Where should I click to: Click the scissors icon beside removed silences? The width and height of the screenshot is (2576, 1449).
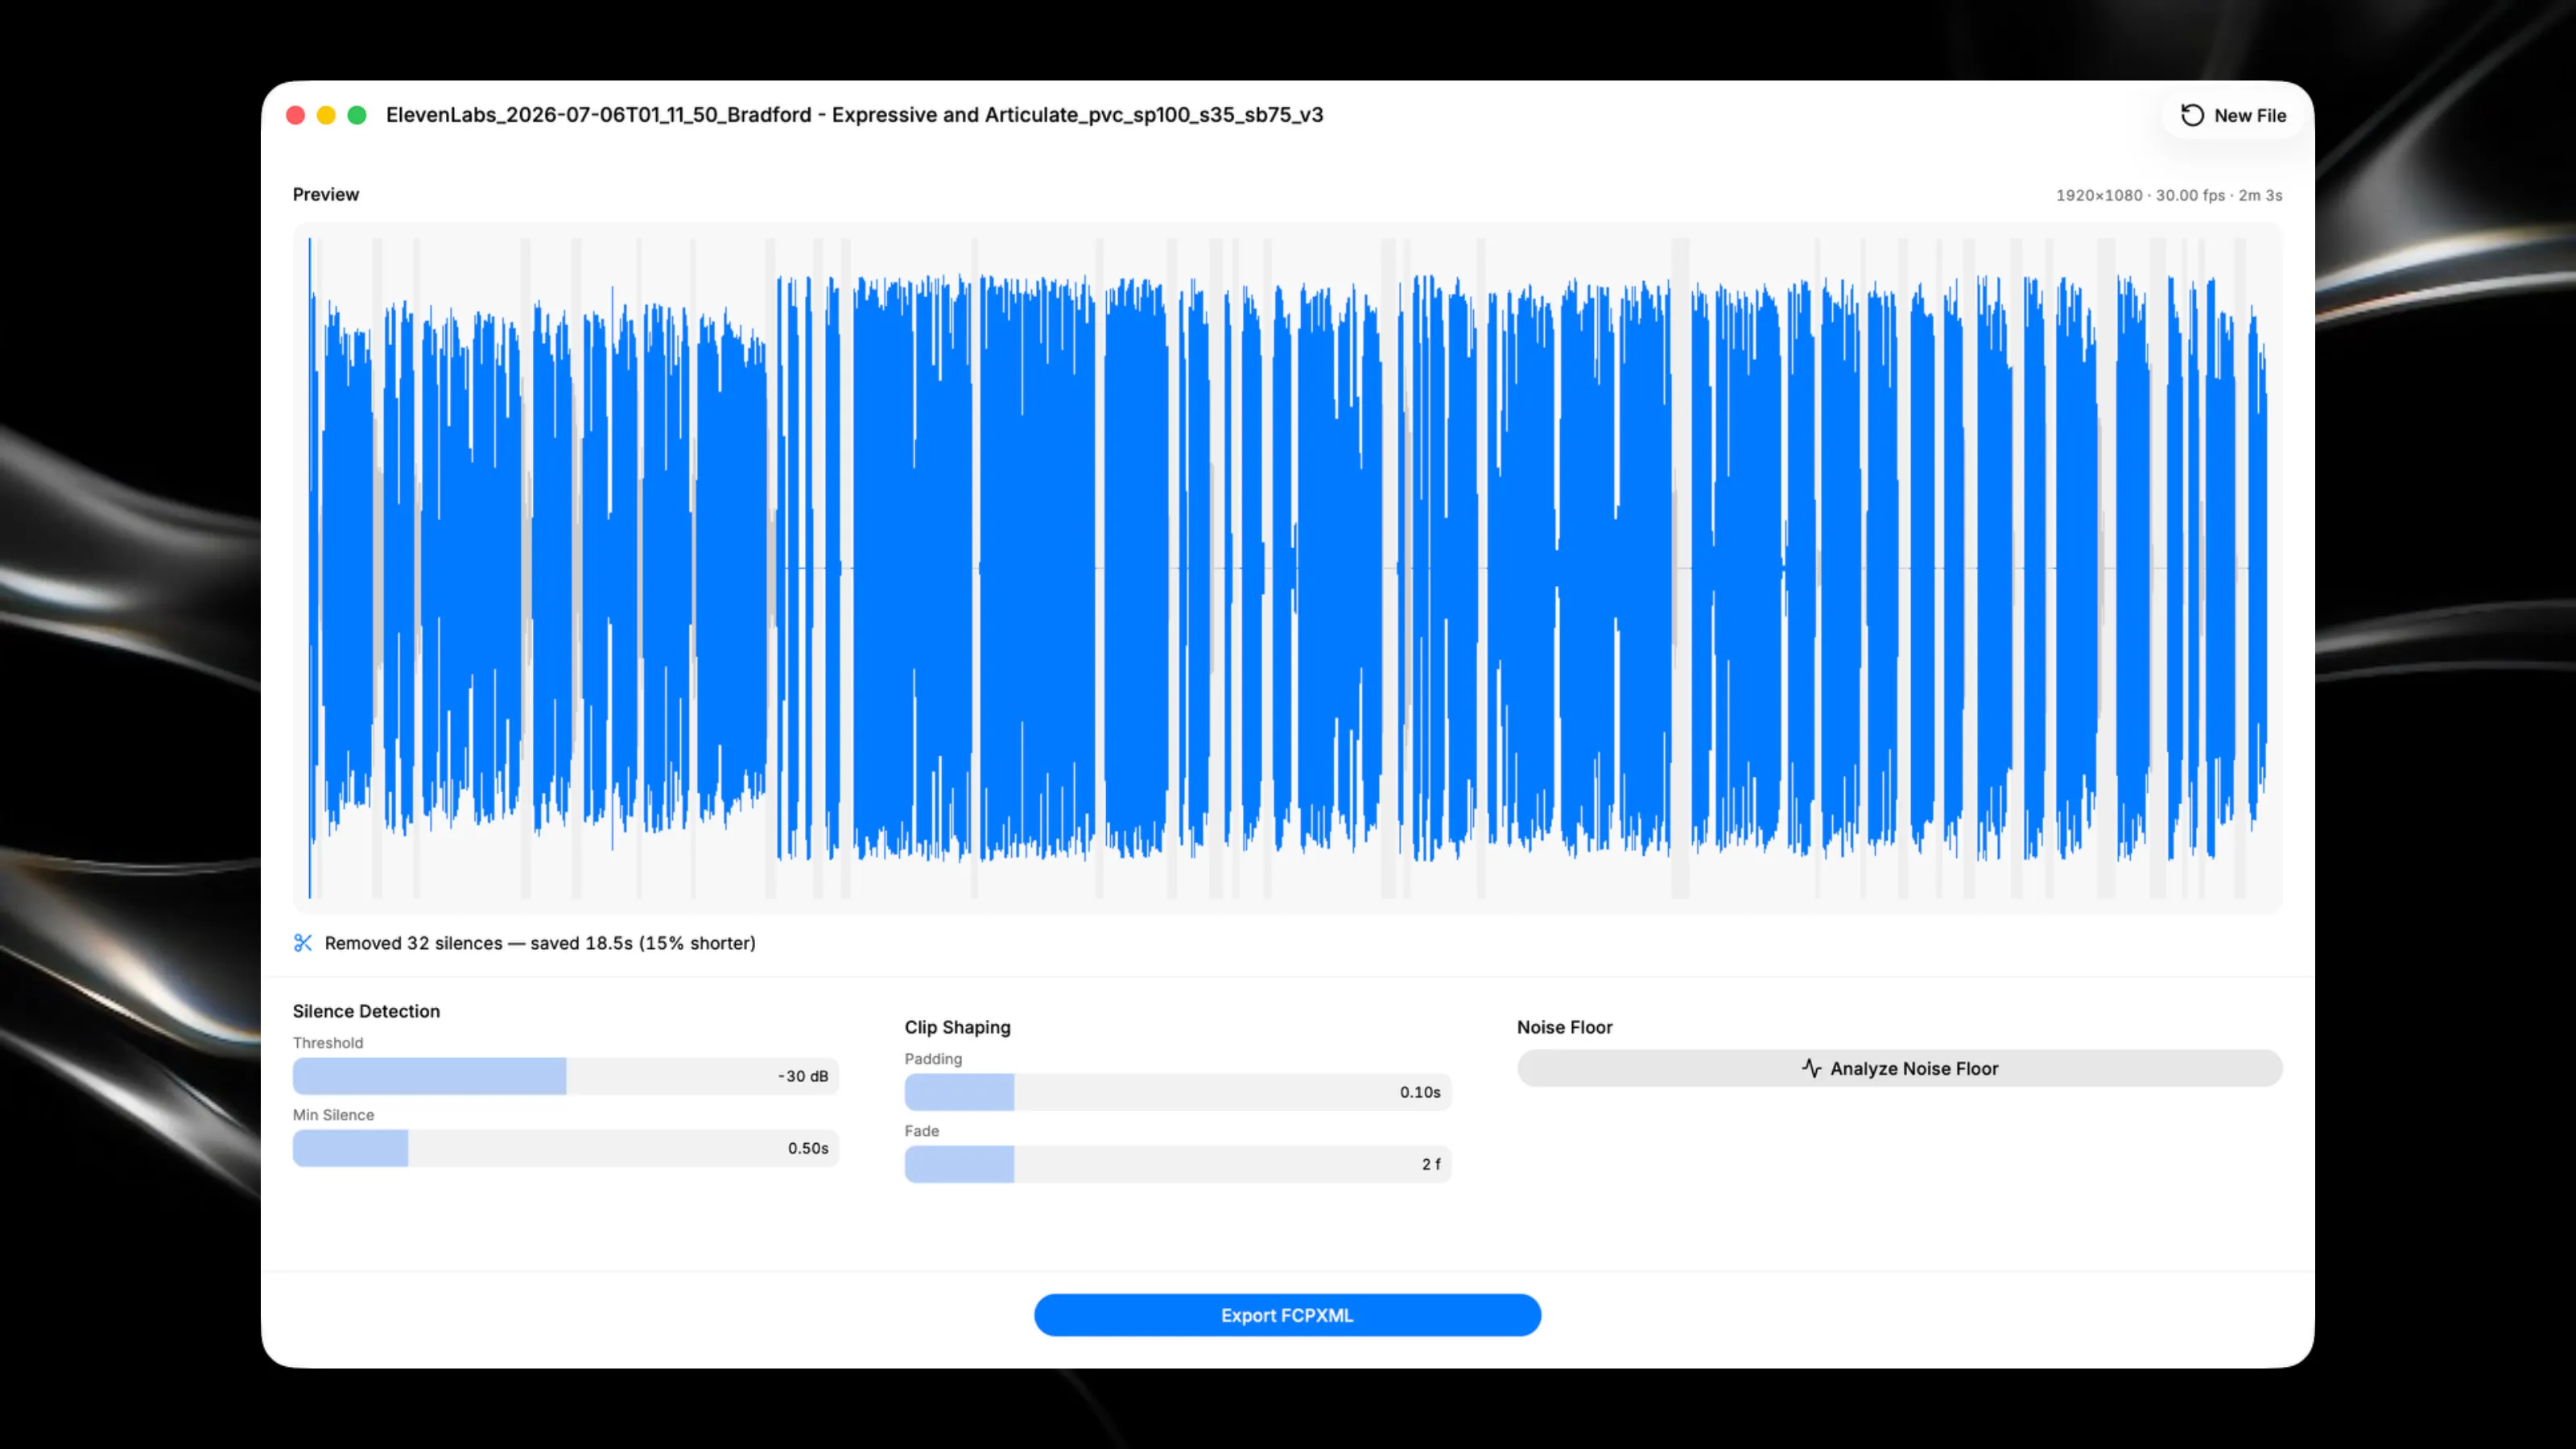click(303, 943)
